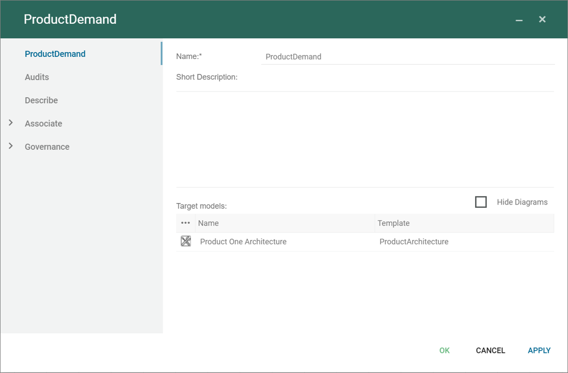This screenshot has height=373, width=568.
Task: Click into the Short Description text area
Action: 365,139
